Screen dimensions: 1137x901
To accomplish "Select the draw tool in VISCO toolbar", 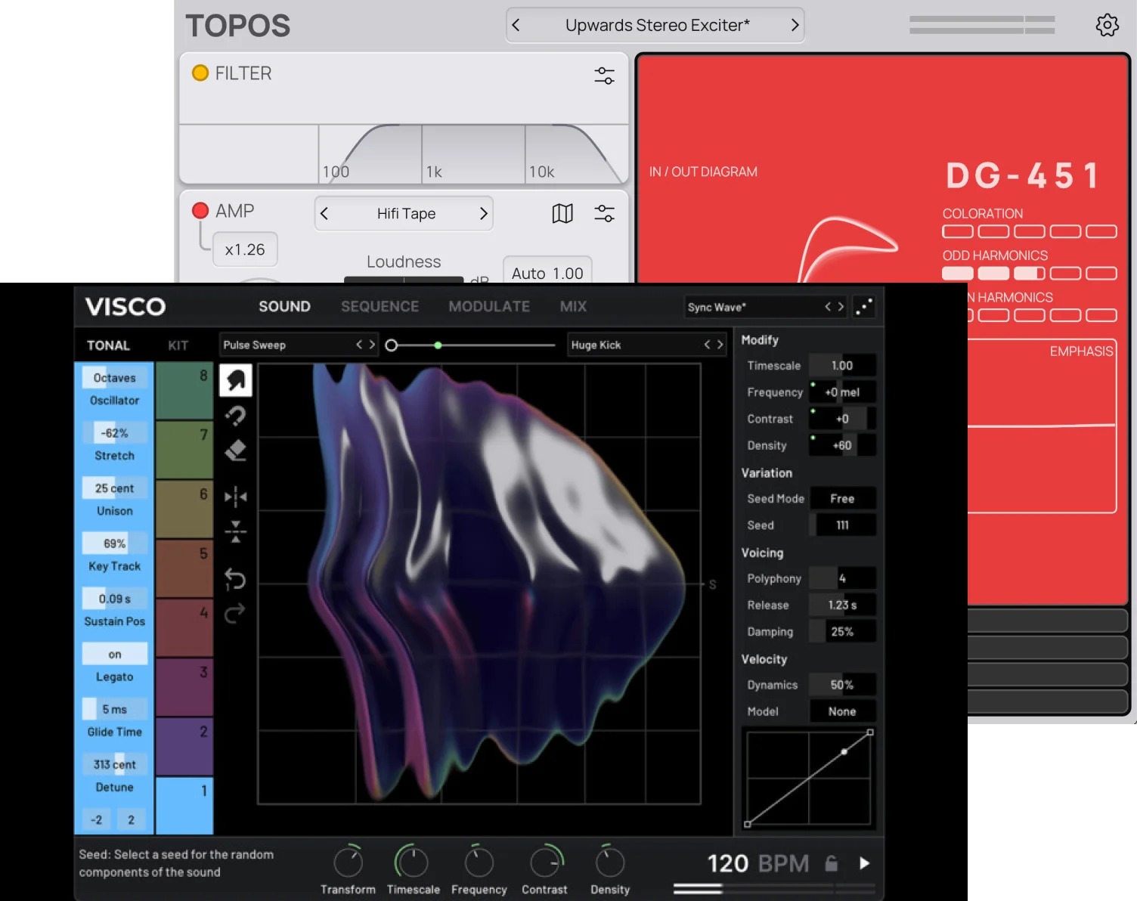I will click(x=235, y=380).
